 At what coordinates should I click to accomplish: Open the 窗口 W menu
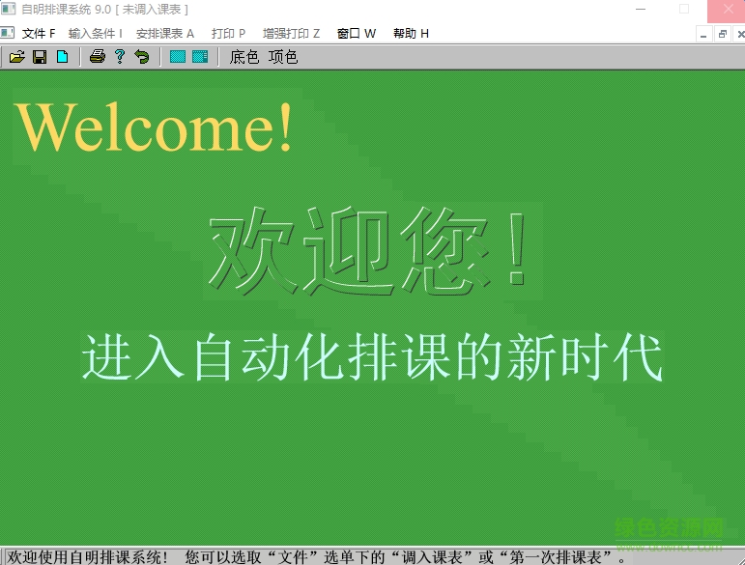coord(357,34)
